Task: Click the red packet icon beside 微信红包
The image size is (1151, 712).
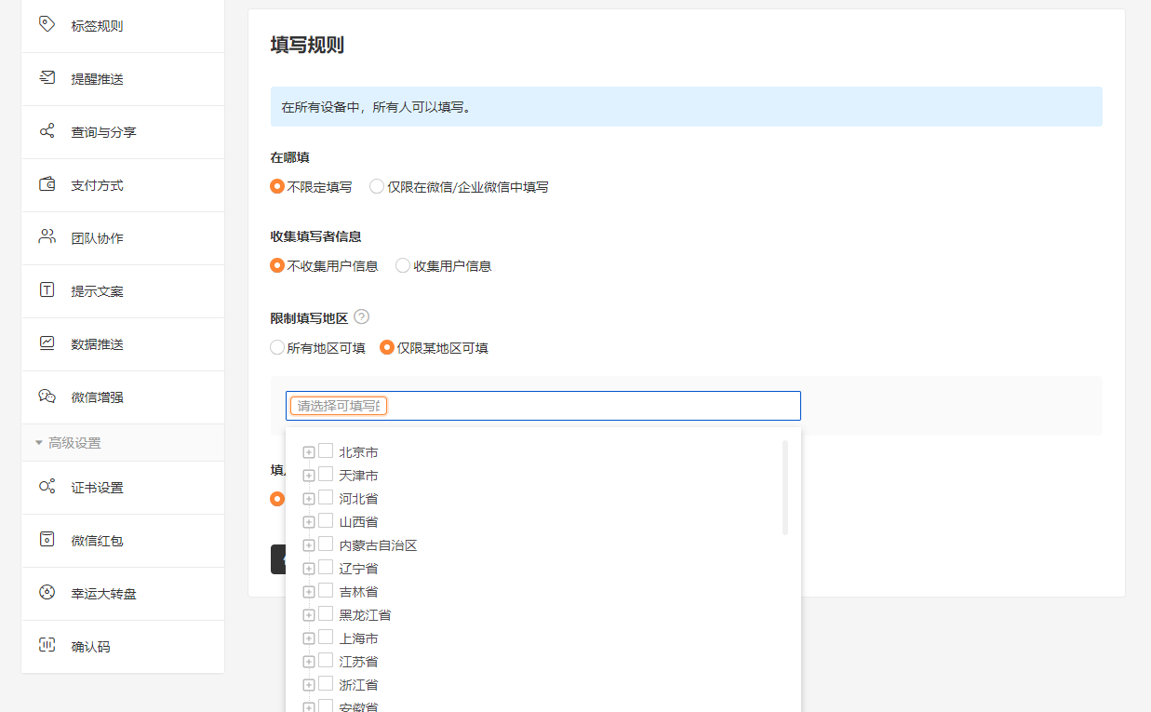Action: click(47, 540)
